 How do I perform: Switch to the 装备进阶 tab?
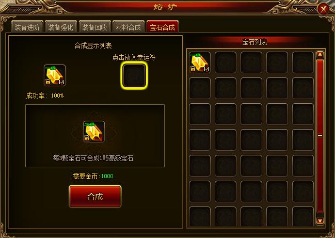click(27, 27)
